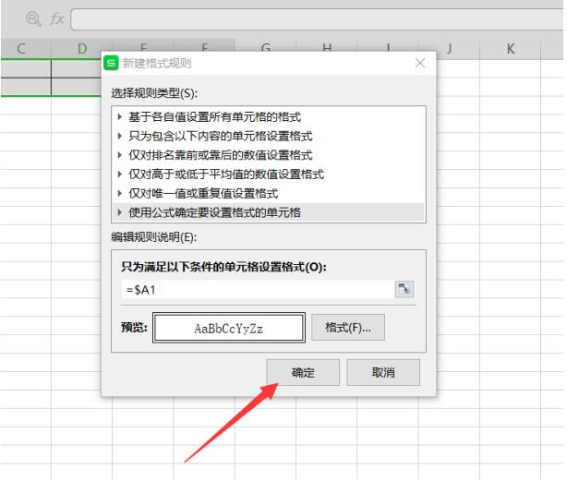The image size is (567, 481).
Task: Expand arrow for 只为包含以下内容的单元格设置格式
Action: click(120, 136)
